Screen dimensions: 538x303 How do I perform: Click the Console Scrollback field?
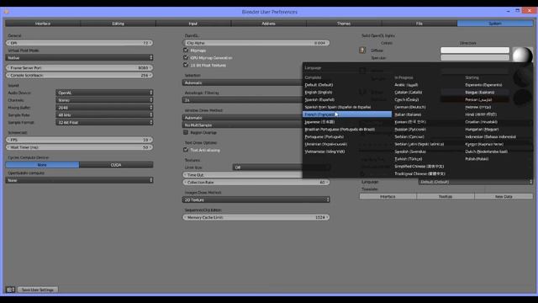79,75
